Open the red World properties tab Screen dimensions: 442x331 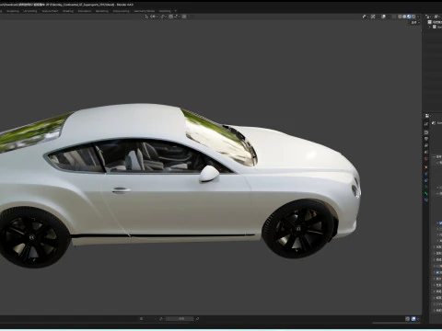pos(426,159)
